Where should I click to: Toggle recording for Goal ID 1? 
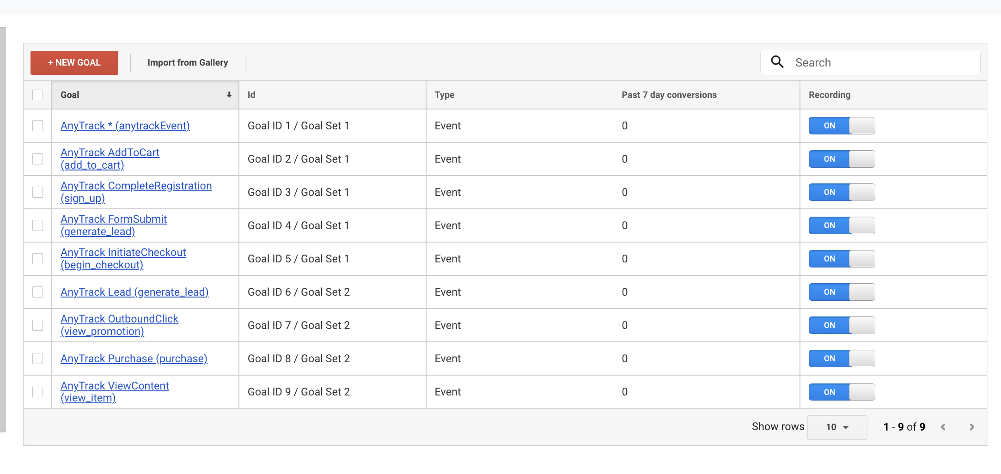842,126
